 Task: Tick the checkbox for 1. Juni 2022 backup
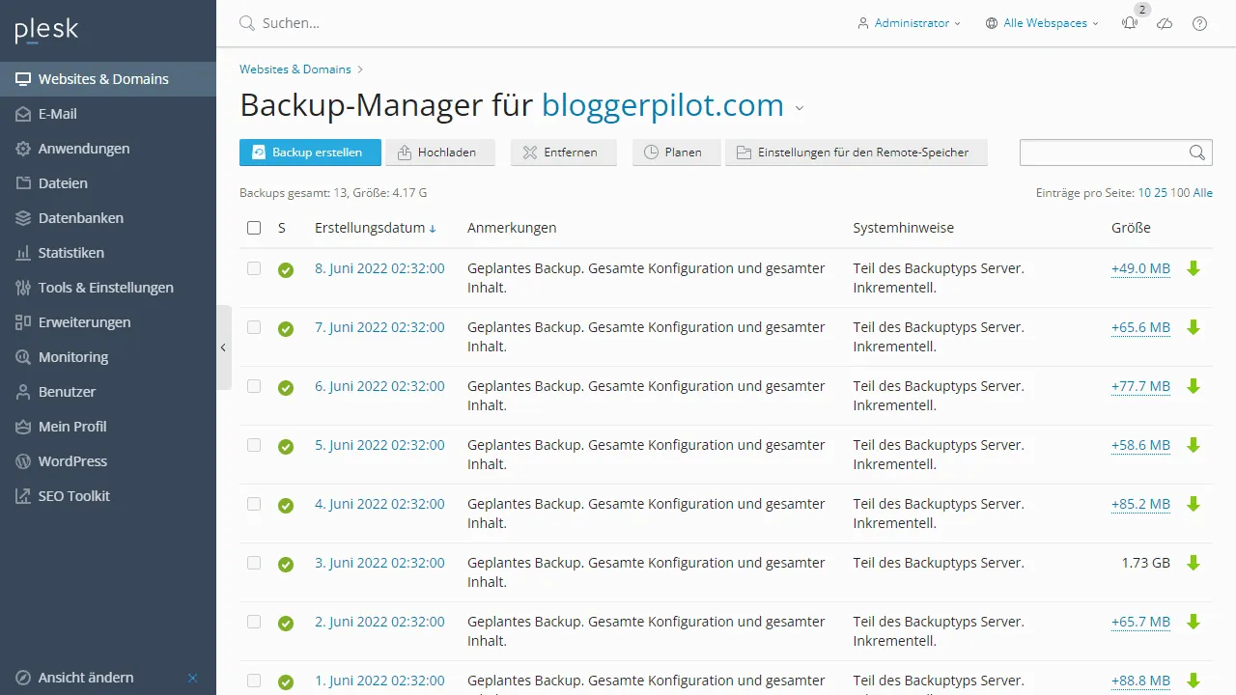(254, 681)
